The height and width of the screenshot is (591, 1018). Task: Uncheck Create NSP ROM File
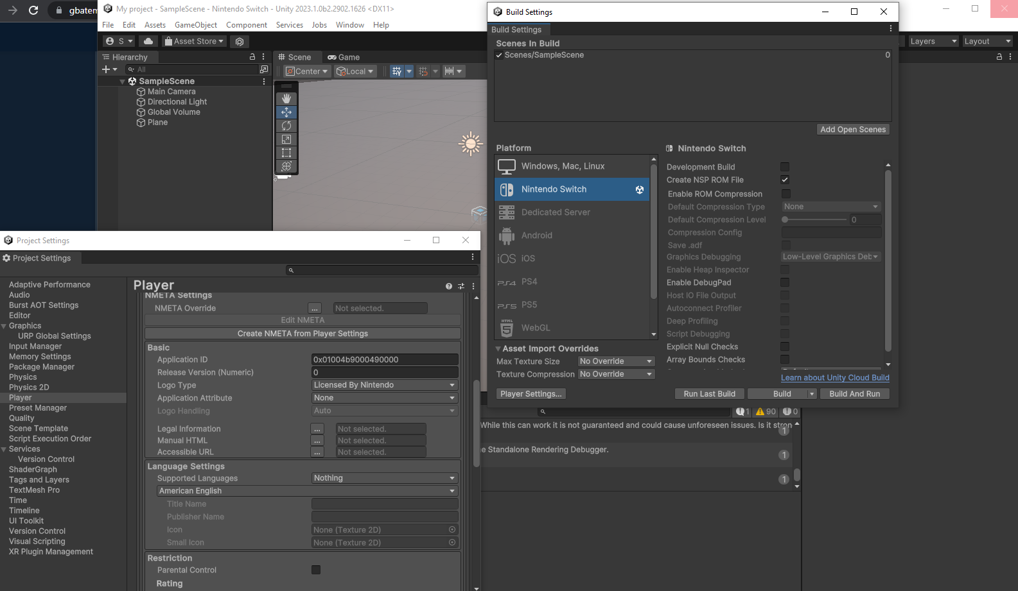click(785, 180)
